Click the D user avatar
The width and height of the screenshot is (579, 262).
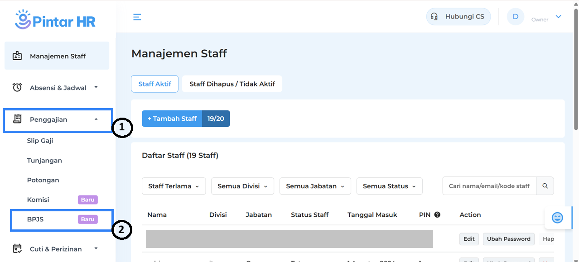[515, 17]
